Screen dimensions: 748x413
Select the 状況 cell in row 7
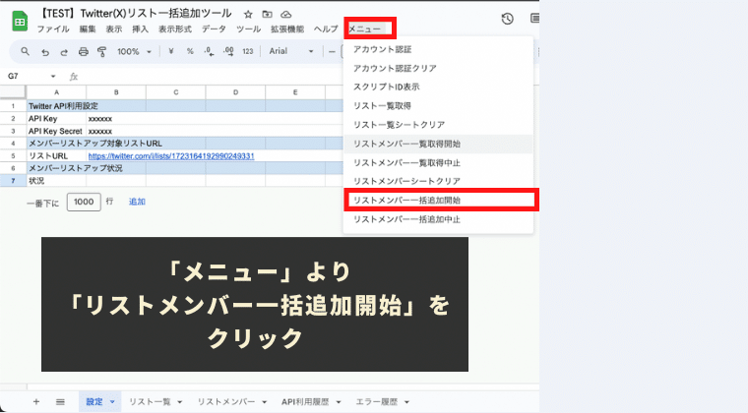point(56,181)
